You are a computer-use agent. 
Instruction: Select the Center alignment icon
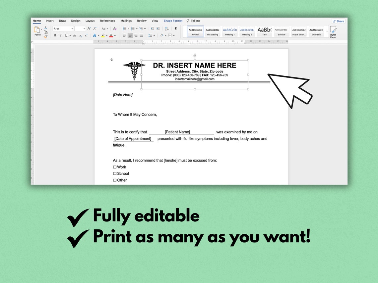click(x=130, y=35)
